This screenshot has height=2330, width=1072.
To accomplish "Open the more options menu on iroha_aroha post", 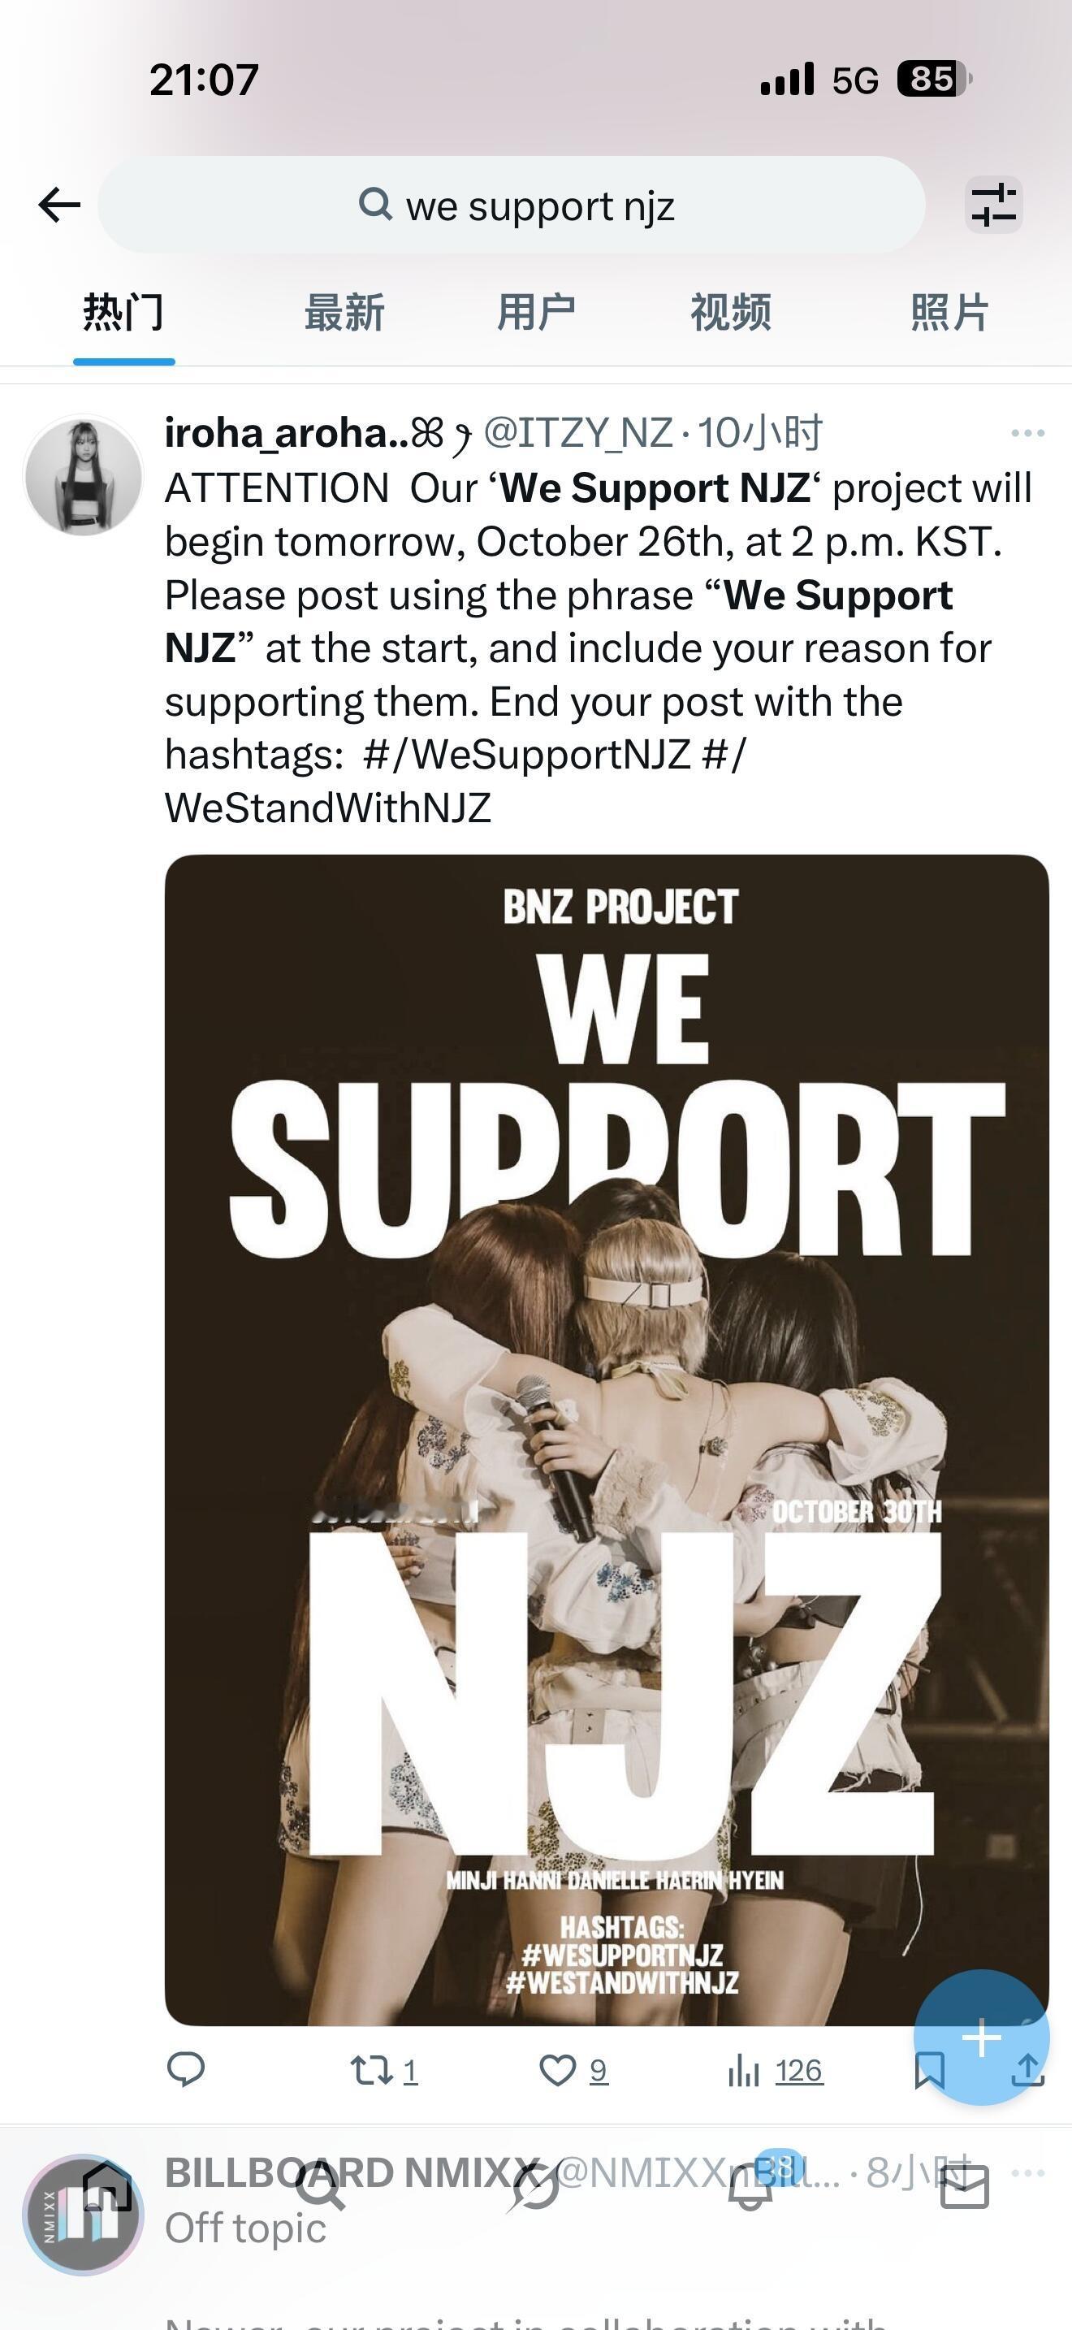I will 1027,433.
